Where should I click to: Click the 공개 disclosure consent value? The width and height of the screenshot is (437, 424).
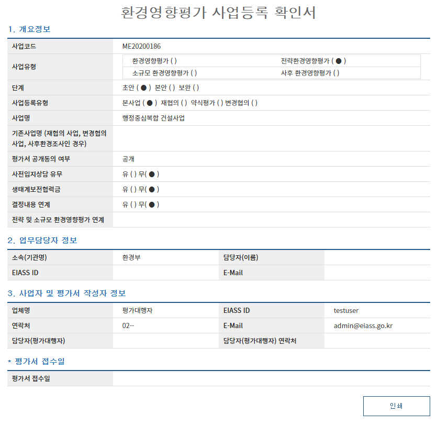128,159
